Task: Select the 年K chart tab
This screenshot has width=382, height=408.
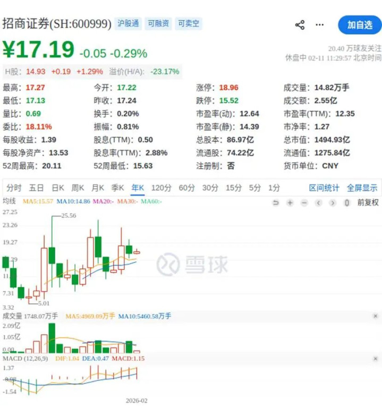Action: point(138,188)
